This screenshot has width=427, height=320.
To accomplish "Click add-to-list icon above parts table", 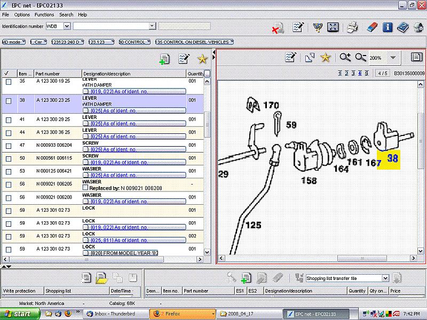I will point(165,59).
